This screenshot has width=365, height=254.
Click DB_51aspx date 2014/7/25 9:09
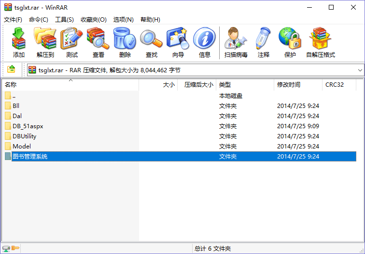point(298,126)
